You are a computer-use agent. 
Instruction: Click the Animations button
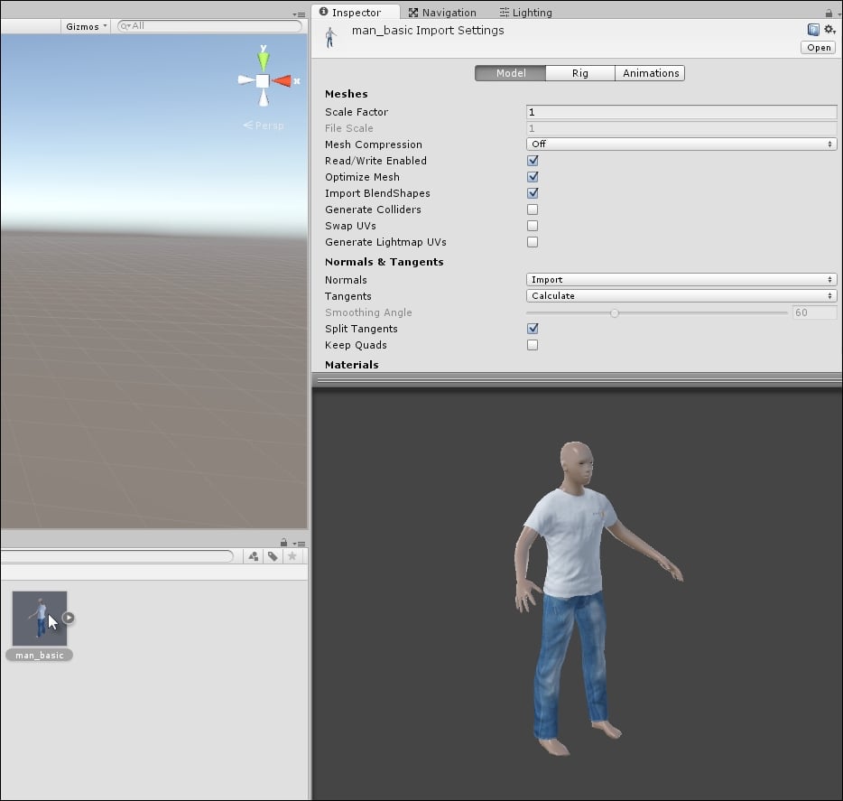coord(649,73)
